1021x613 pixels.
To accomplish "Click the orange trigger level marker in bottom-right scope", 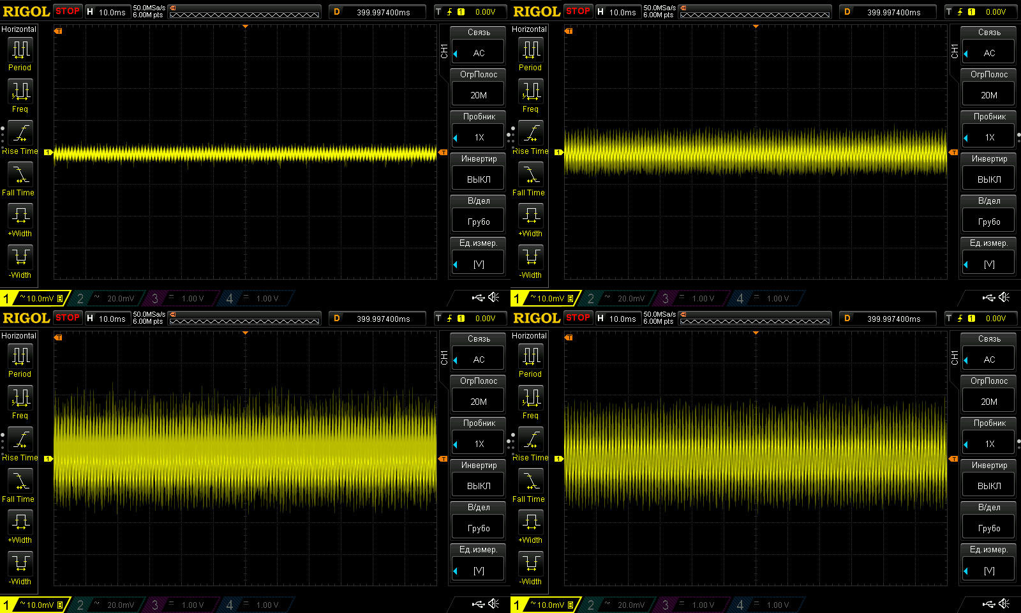I will click(x=953, y=458).
